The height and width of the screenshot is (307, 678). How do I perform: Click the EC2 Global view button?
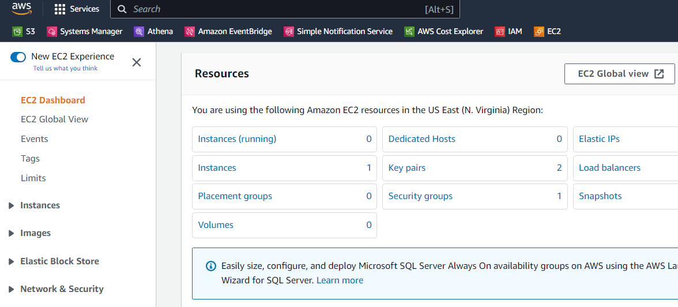(x=620, y=74)
